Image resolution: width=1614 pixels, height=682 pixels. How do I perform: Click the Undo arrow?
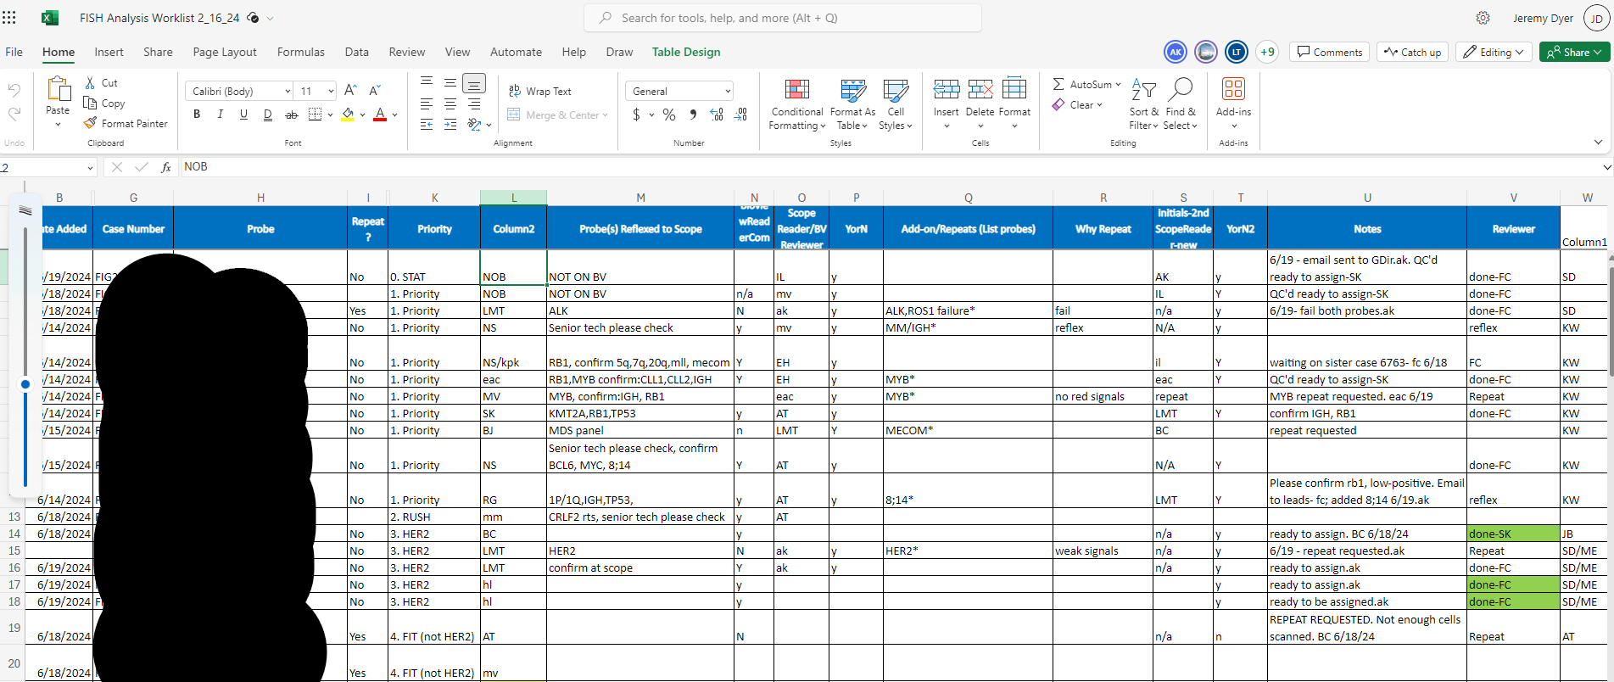(x=14, y=90)
